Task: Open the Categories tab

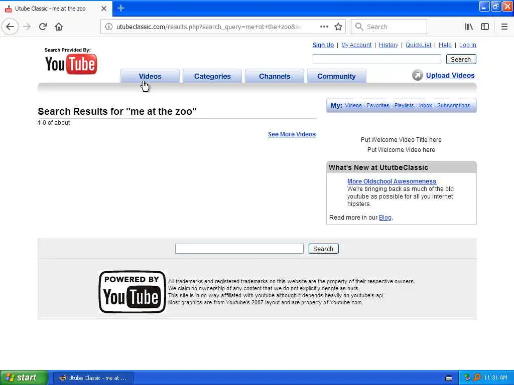Action: pyautogui.click(x=212, y=76)
